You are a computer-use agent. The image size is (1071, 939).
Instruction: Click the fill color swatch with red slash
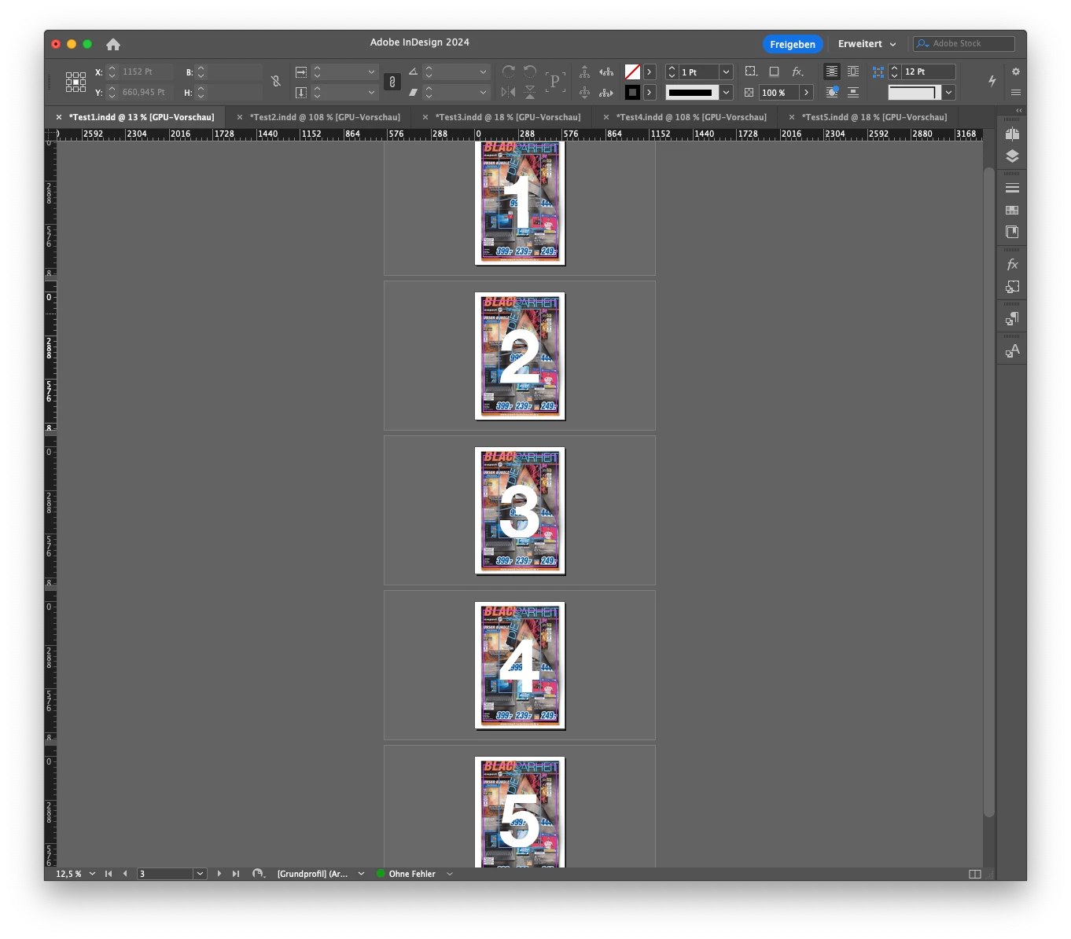point(632,72)
